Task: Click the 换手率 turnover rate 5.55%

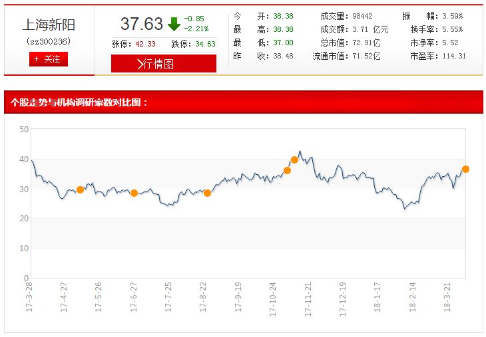Action: pyautogui.click(x=453, y=29)
